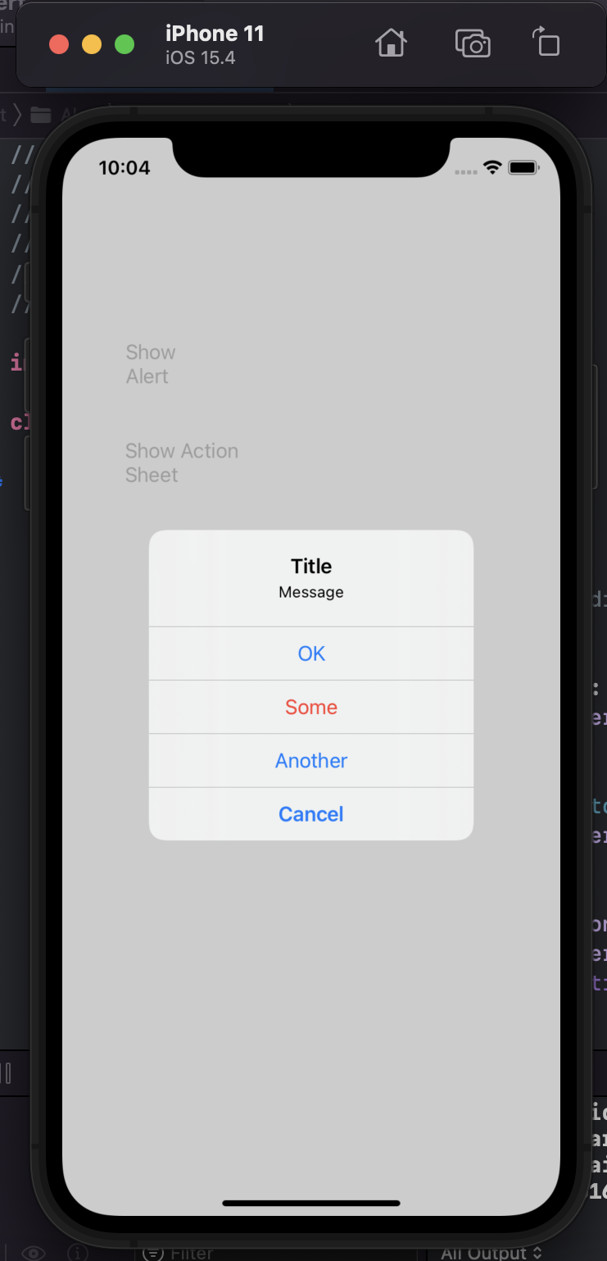
Task: Tap OK on the alert
Action: point(311,653)
